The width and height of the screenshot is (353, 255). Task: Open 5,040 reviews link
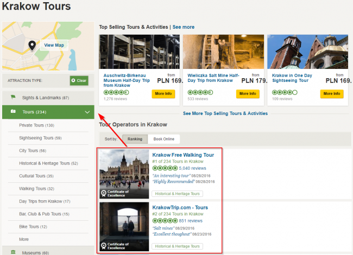pyautogui.click(x=192, y=168)
